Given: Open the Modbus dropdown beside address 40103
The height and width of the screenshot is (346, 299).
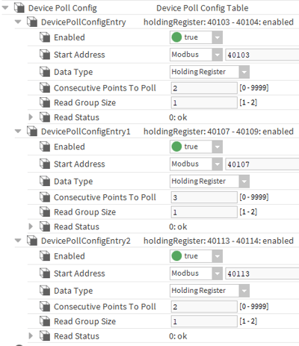Looking at the screenshot, I should (196, 55).
